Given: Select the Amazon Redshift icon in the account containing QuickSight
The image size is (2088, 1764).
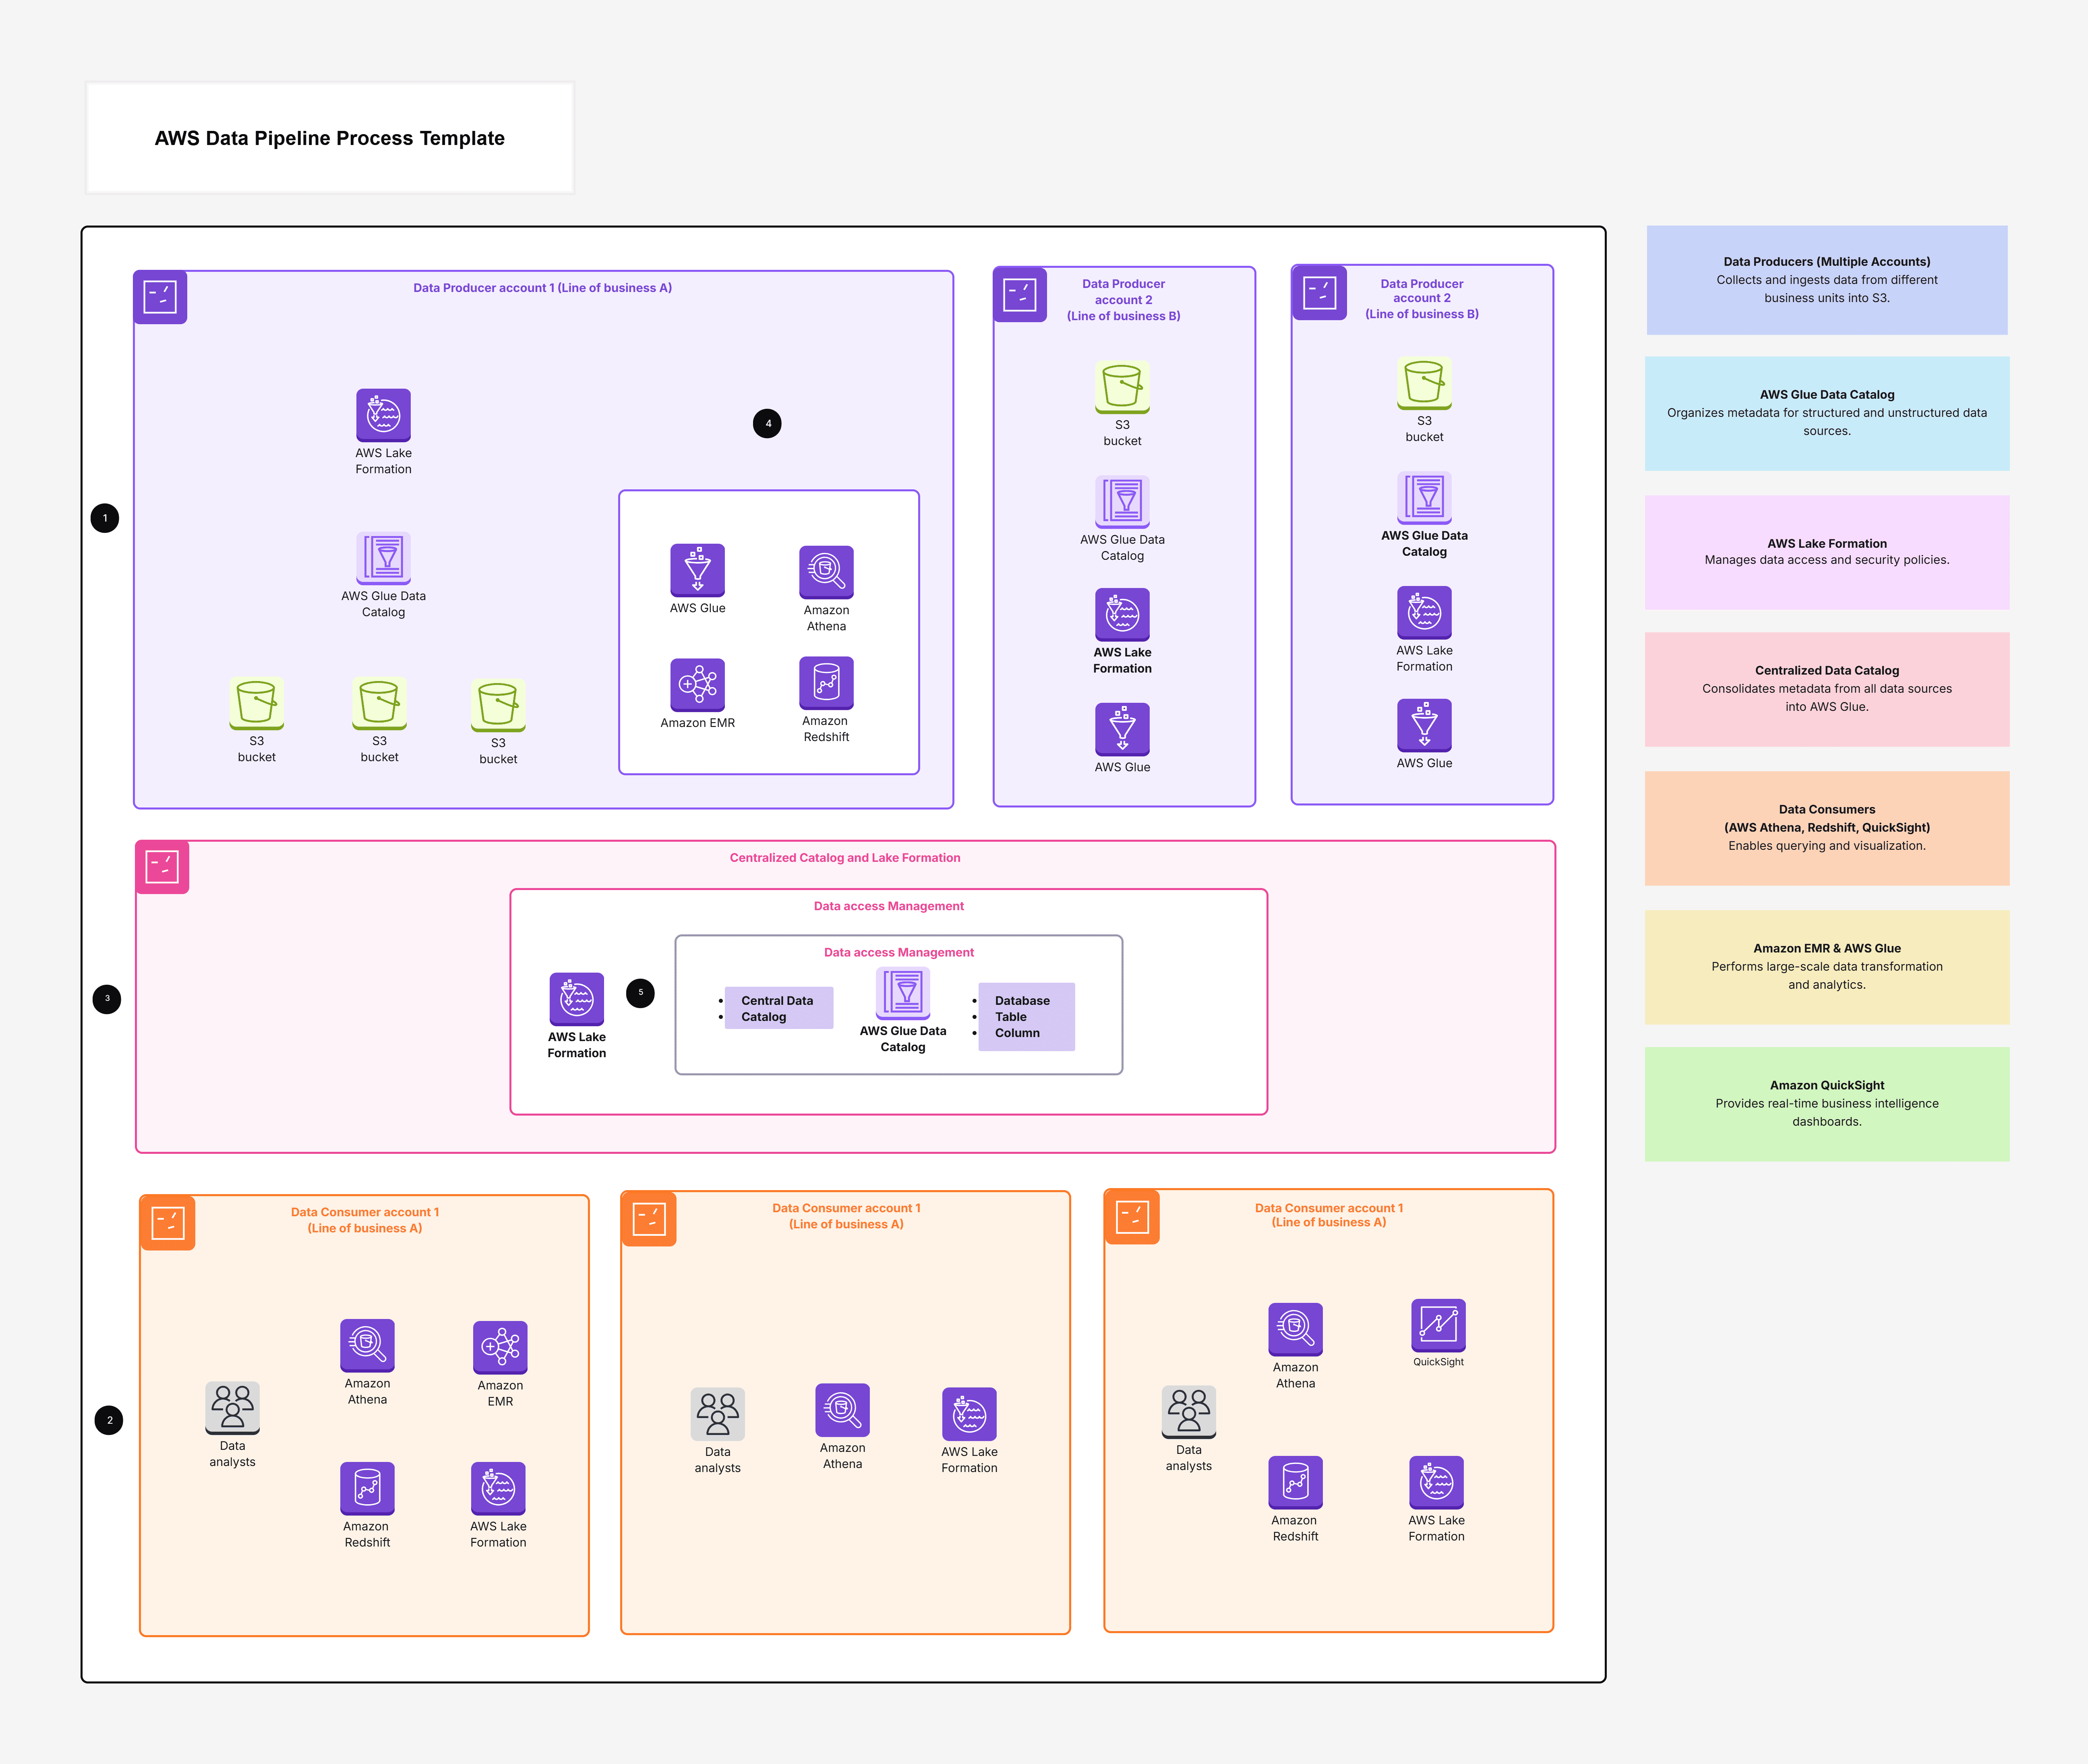Looking at the screenshot, I should pyautogui.click(x=1295, y=1483).
